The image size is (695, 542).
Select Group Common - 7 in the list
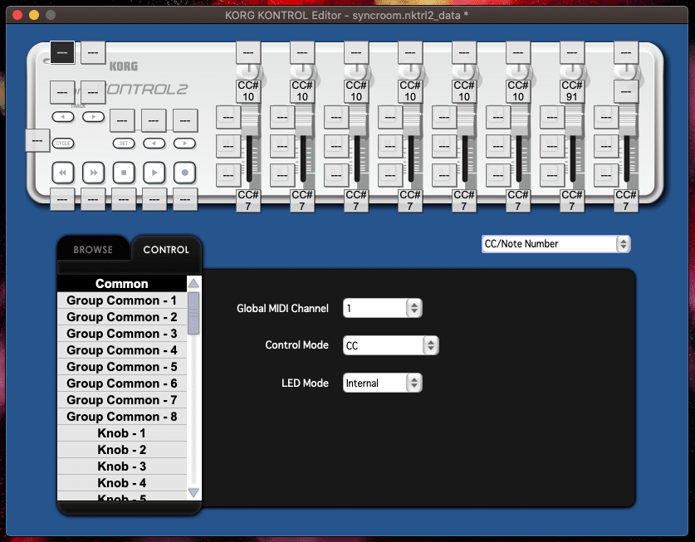pyautogui.click(x=122, y=400)
